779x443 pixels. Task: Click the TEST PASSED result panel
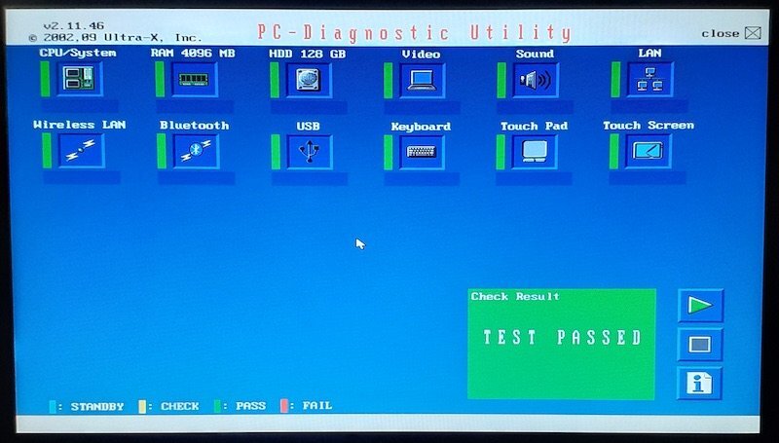tap(562, 344)
